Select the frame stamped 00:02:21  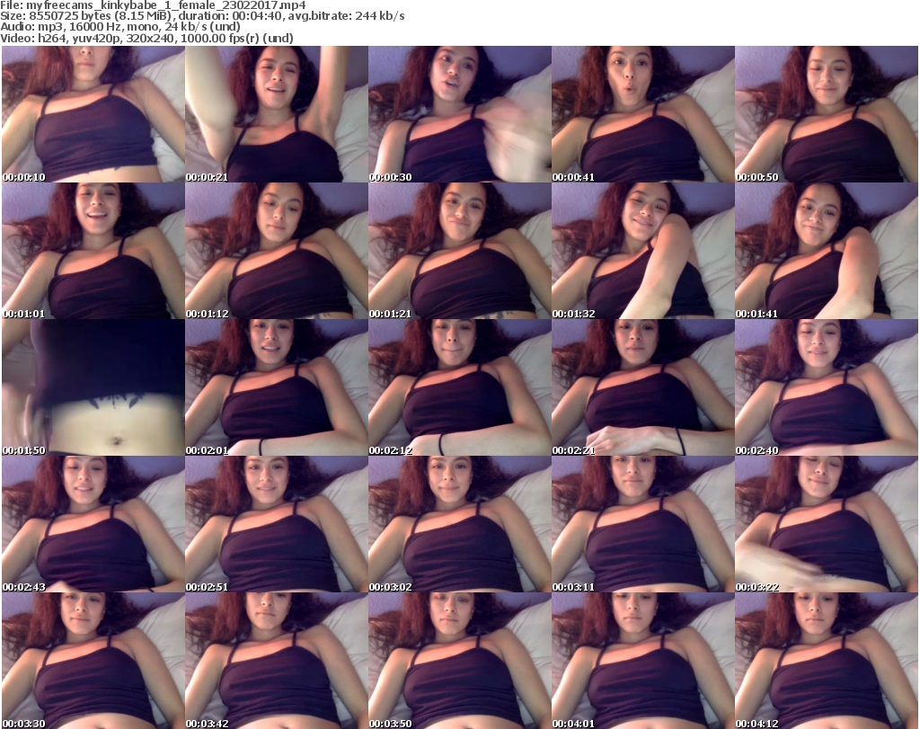(643, 387)
